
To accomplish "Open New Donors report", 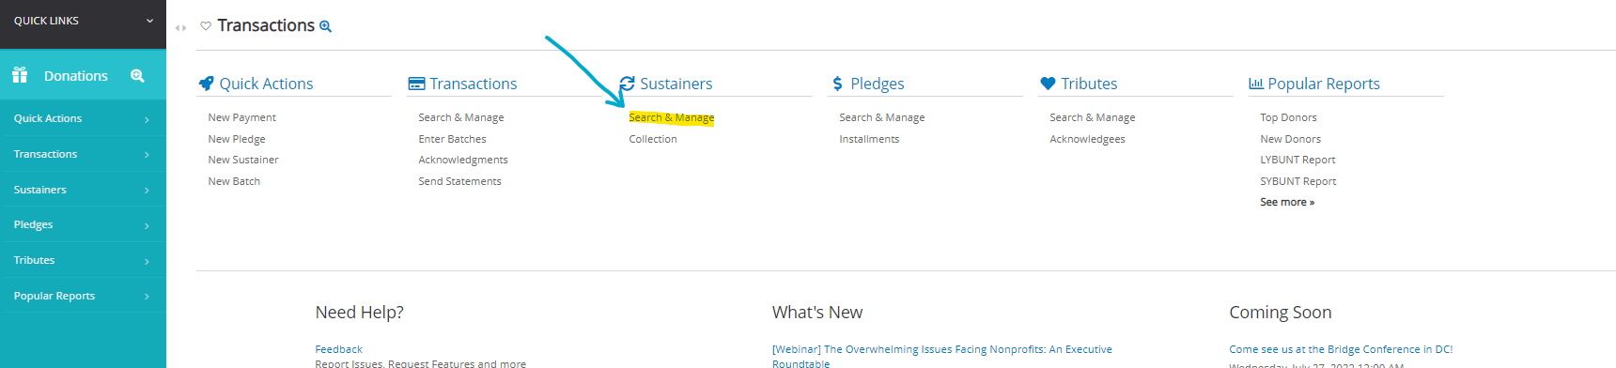I will (x=1290, y=139).
